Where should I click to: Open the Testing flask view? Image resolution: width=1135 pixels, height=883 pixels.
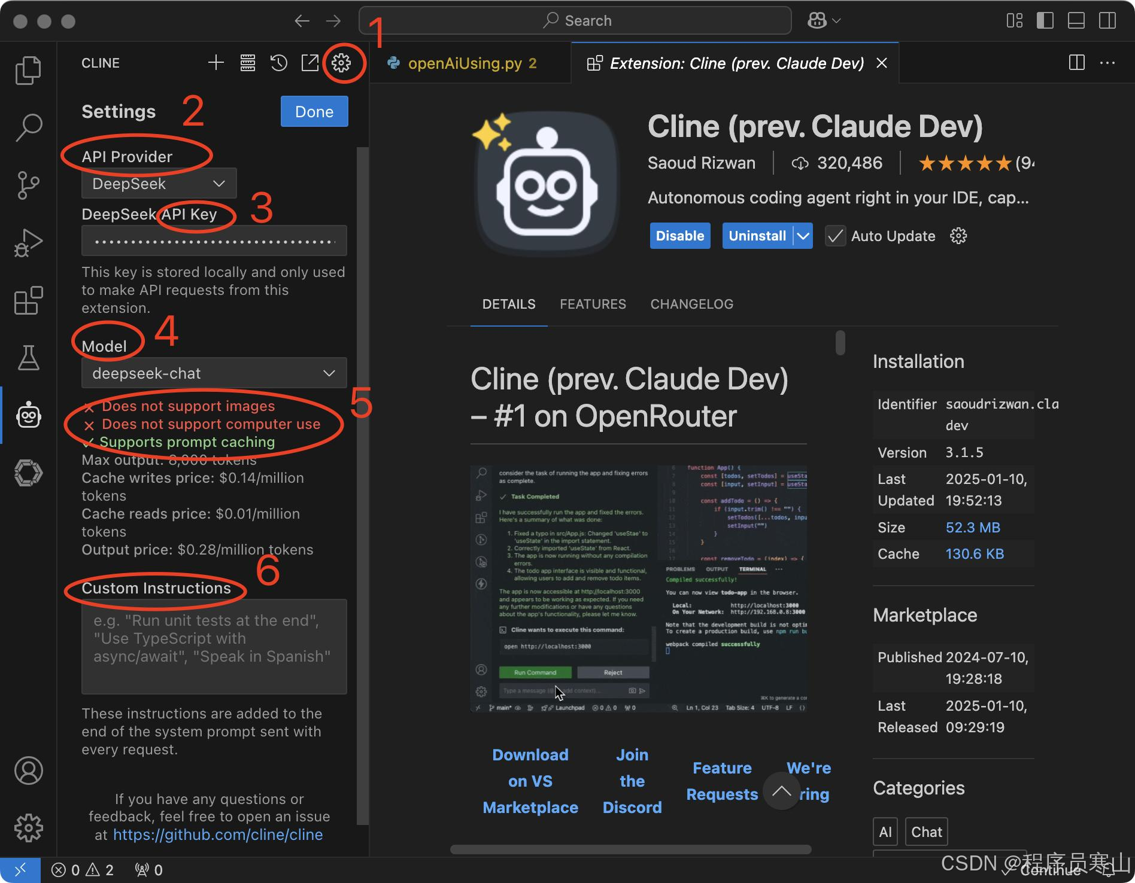click(28, 357)
